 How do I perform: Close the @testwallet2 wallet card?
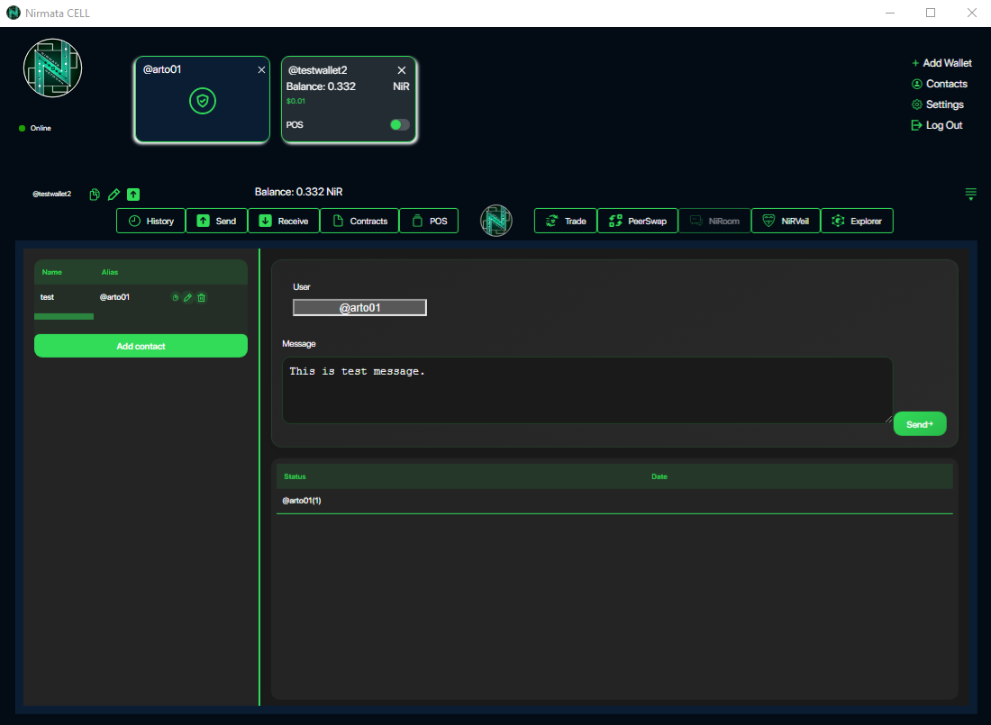(x=402, y=70)
